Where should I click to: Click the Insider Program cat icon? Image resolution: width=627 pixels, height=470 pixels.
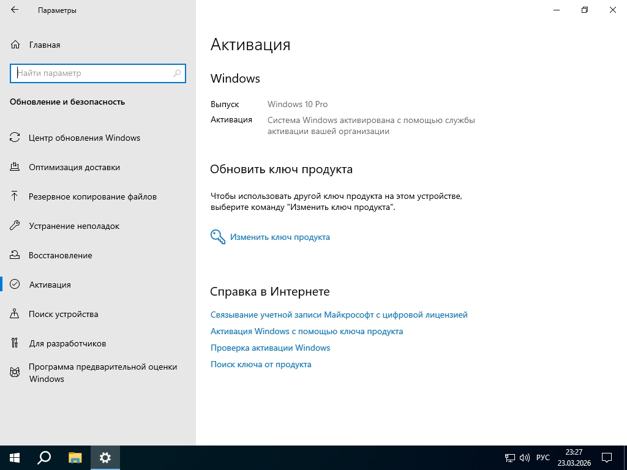click(15, 373)
